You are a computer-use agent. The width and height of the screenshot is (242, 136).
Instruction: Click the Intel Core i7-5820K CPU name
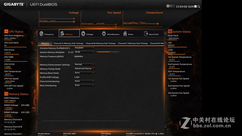coord(145,134)
